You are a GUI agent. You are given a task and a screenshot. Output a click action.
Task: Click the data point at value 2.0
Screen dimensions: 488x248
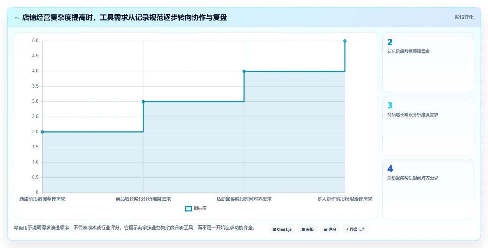click(42, 132)
